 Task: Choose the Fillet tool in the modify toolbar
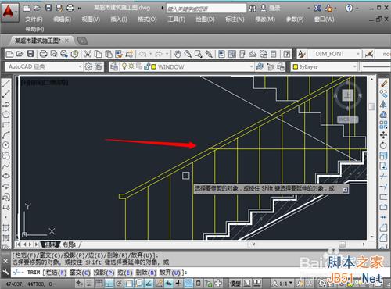tap(383, 237)
